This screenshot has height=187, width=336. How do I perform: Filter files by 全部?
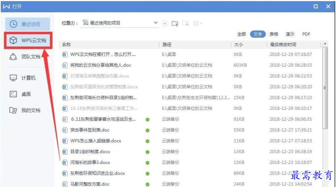coord(242,34)
